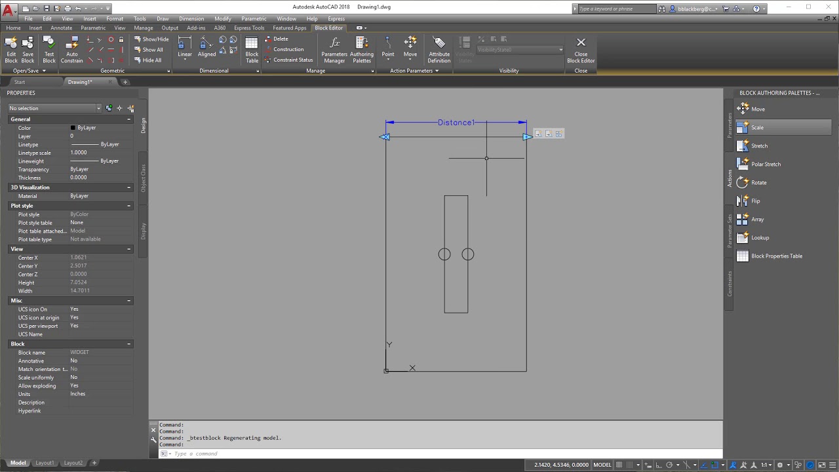The image size is (839, 472).
Task: Collapse the Block properties section
Action: (129, 344)
